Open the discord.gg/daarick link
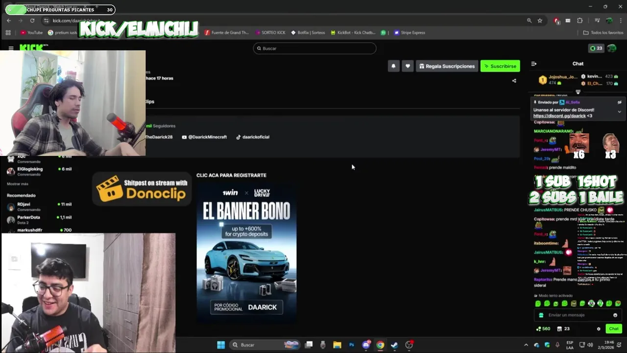The width and height of the screenshot is (627, 353). pos(559,116)
